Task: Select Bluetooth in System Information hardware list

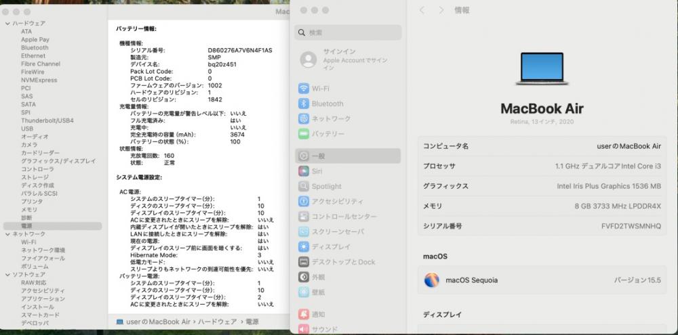Action: pyautogui.click(x=35, y=47)
